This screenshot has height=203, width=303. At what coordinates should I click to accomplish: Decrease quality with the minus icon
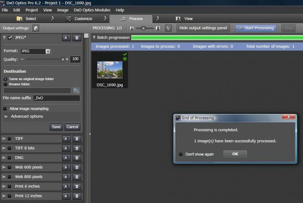click(22, 59)
